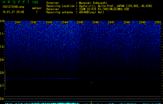Click the 0.6 frequency axis label

2,99
